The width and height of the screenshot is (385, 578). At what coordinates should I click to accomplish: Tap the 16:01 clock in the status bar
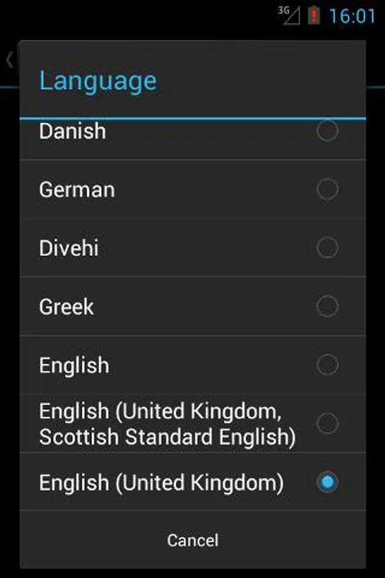[x=352, y=15]
